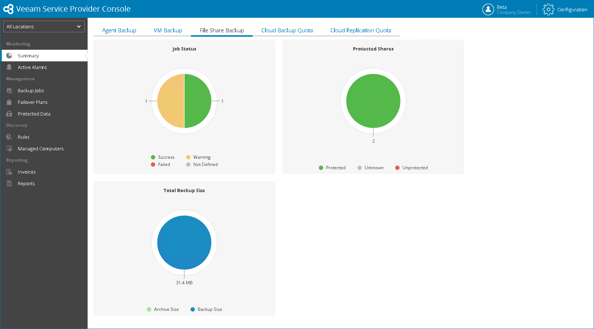Click the Invoices icon
Screen dimensions: 594x329
[9, 172]
